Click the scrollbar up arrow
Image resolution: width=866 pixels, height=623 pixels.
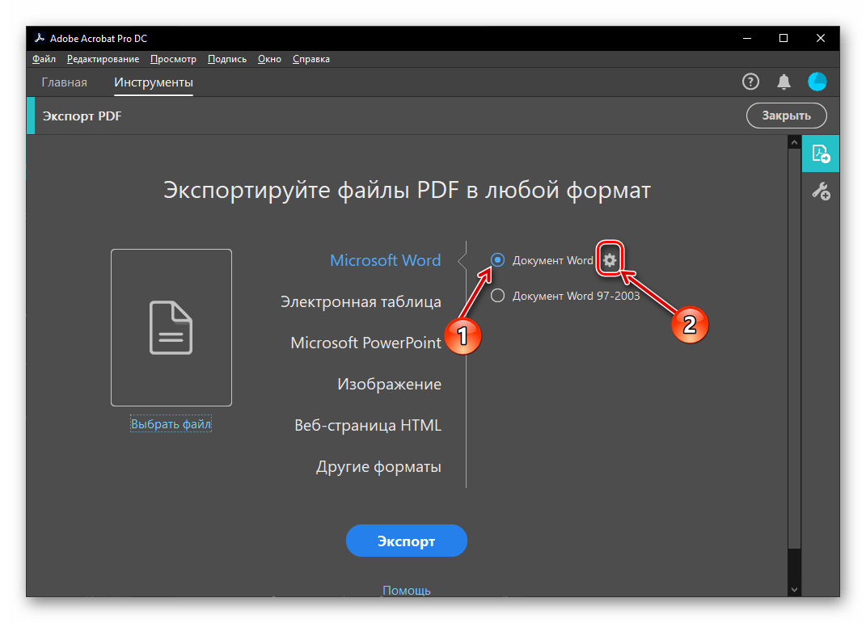pos(794,142)
